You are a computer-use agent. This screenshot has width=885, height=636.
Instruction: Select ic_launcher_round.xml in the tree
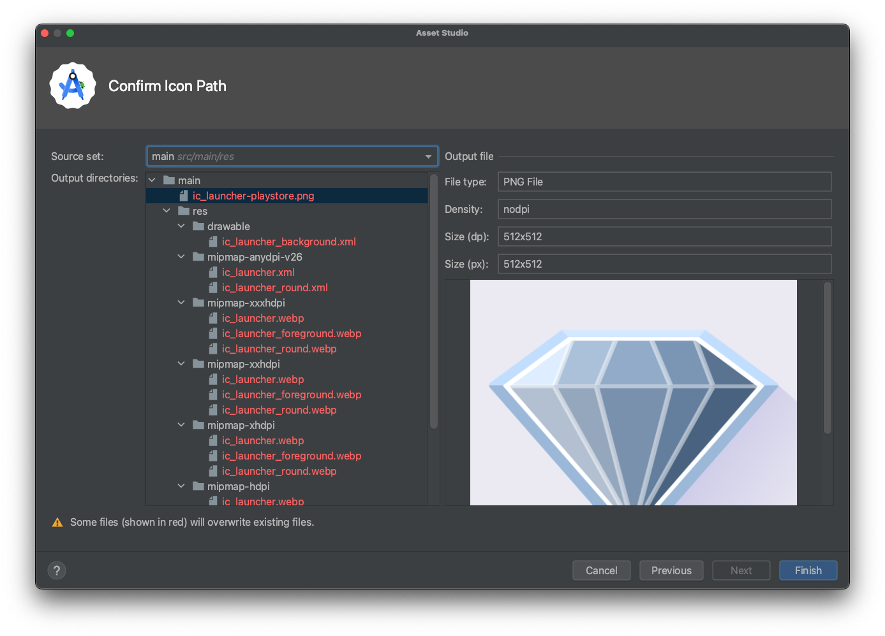(275, 287)
